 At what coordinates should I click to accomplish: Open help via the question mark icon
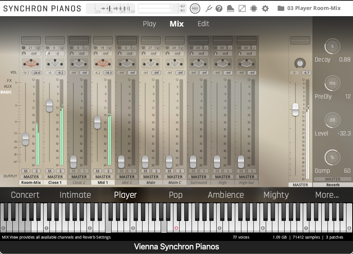219,8
